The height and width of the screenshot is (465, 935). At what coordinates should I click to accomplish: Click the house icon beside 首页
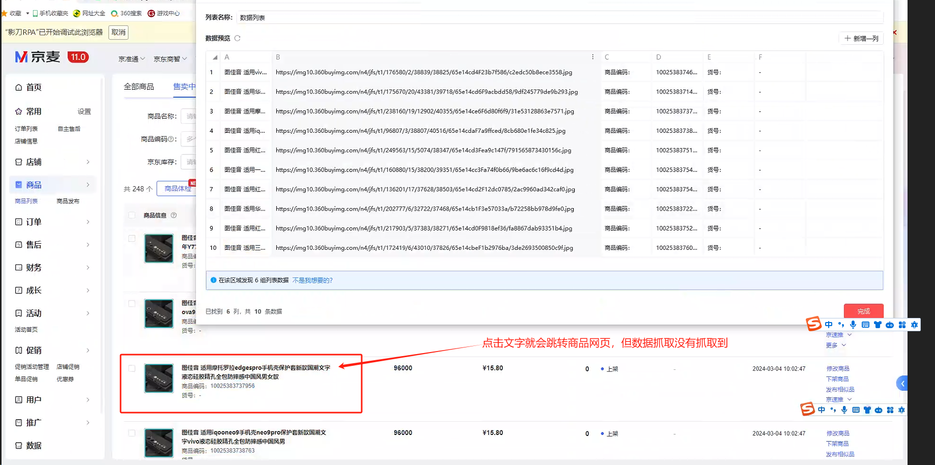pos(19,88)
